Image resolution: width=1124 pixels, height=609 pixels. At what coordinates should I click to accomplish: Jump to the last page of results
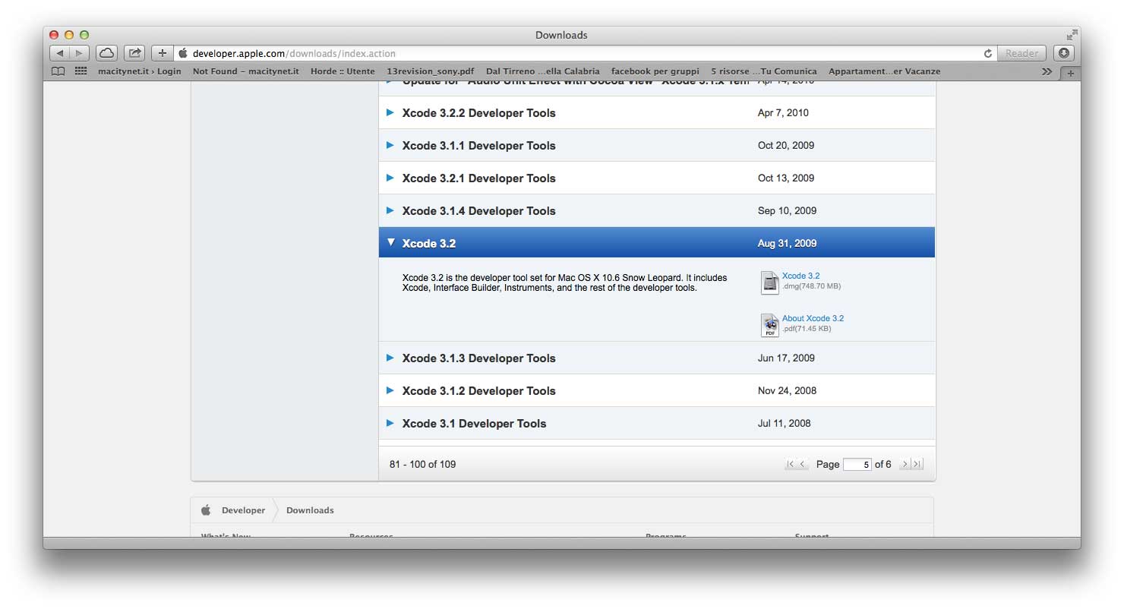point(917,464)
